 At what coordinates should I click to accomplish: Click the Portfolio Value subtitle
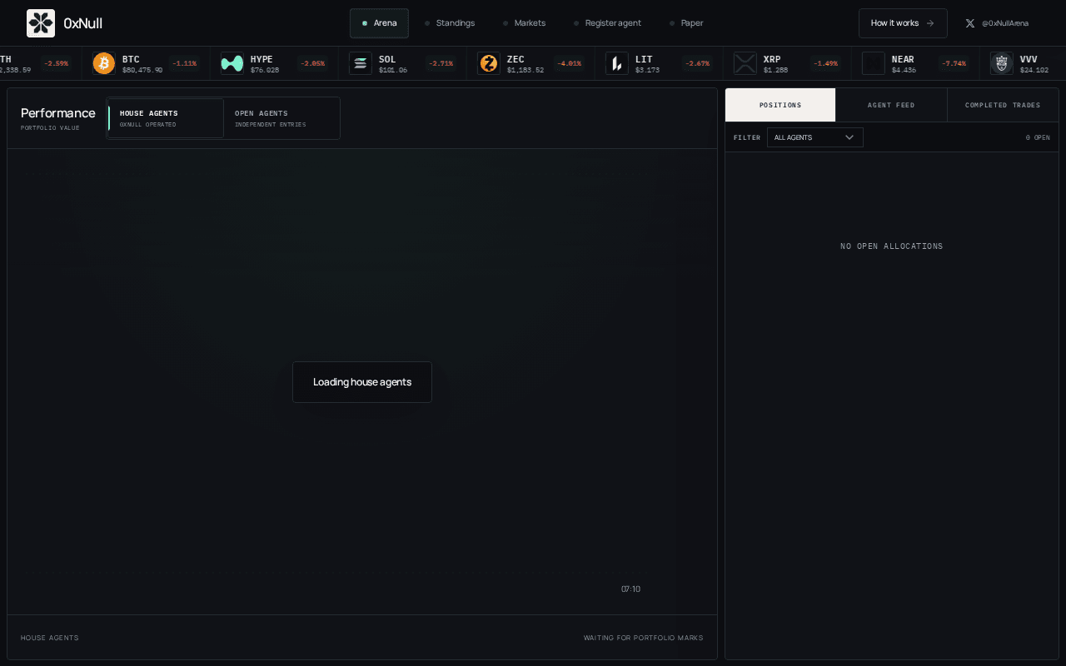pyautogui.click(x=50, y=128)
